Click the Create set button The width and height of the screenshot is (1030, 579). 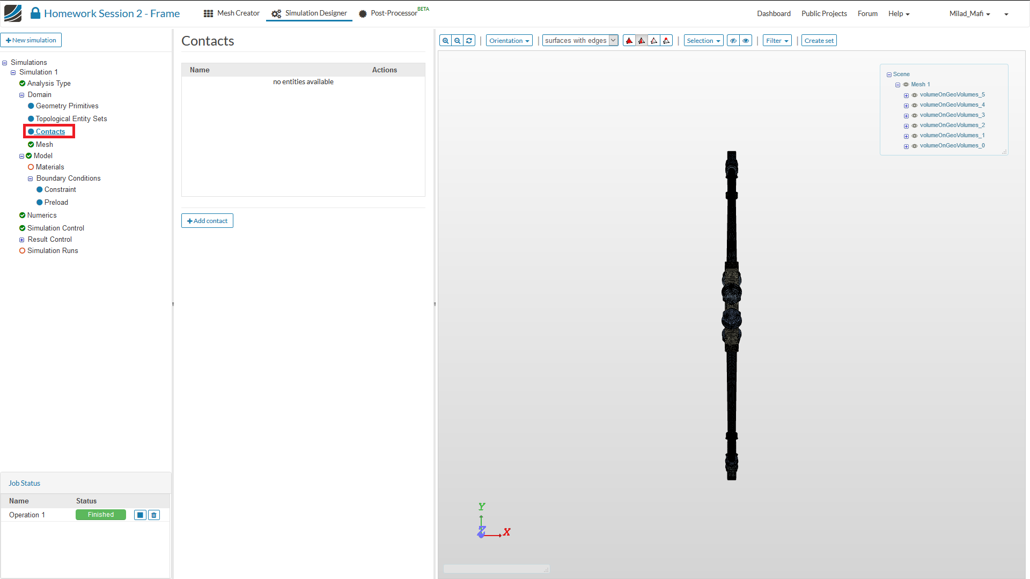click(819, 41)
